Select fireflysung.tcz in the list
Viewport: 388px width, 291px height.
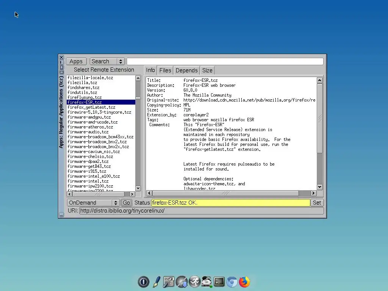(x=101, y=97)
